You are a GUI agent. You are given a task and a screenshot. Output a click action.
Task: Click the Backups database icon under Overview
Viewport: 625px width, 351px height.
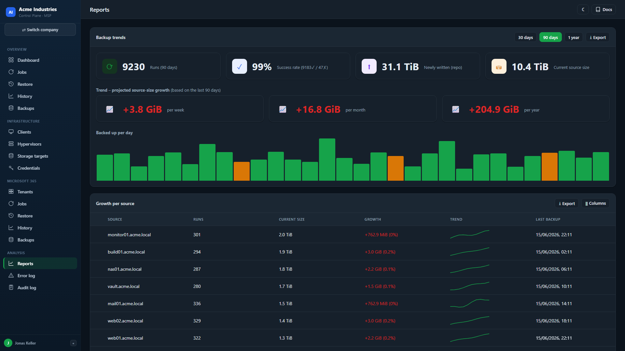11,108
